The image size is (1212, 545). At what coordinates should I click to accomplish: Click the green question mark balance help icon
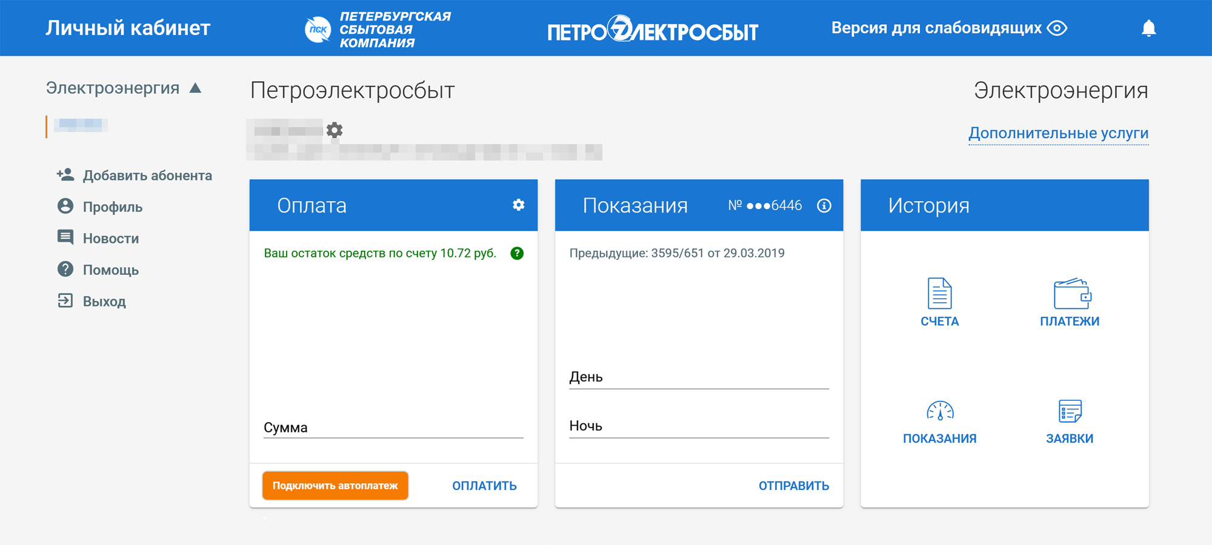coord(517,253)
